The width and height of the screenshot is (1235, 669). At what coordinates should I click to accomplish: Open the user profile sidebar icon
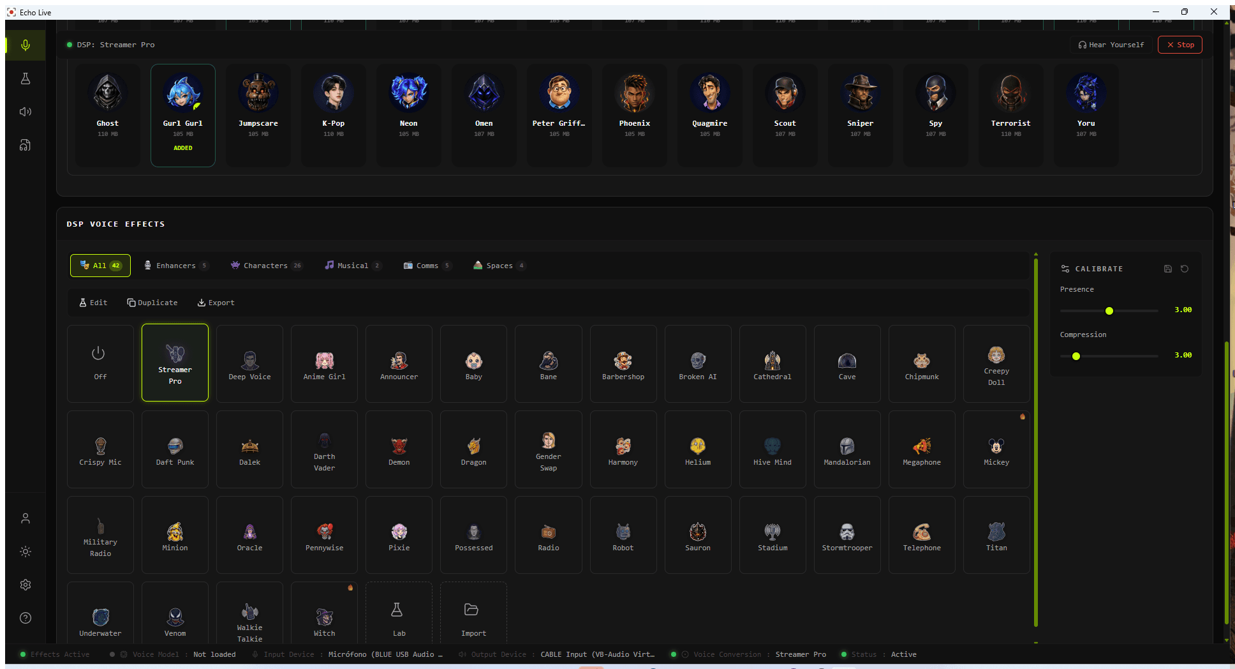tap(26, 518)
